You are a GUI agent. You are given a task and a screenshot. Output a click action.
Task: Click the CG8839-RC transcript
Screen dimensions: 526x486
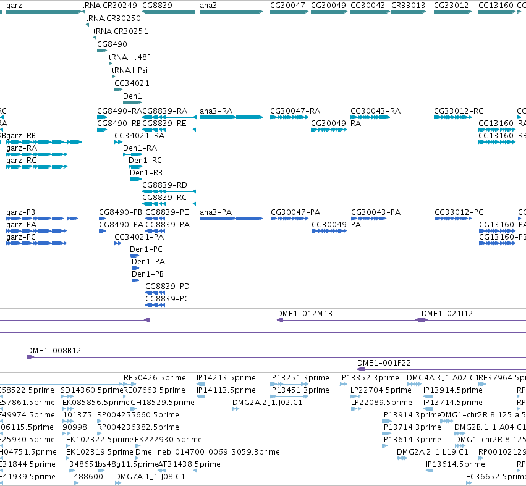coord(169,204)
